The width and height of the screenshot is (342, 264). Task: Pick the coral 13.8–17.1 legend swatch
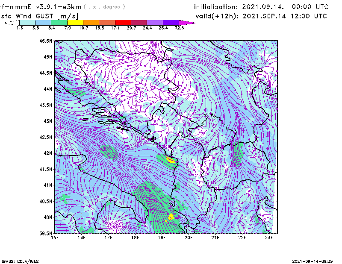107,23
